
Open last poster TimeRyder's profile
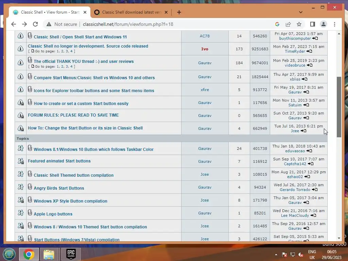(295, 51)
